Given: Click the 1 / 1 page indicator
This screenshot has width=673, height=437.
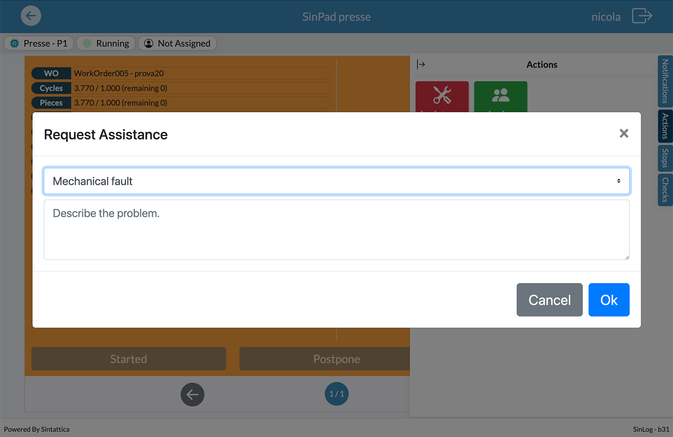Looking at the screenshot, I should coord(336,394).
